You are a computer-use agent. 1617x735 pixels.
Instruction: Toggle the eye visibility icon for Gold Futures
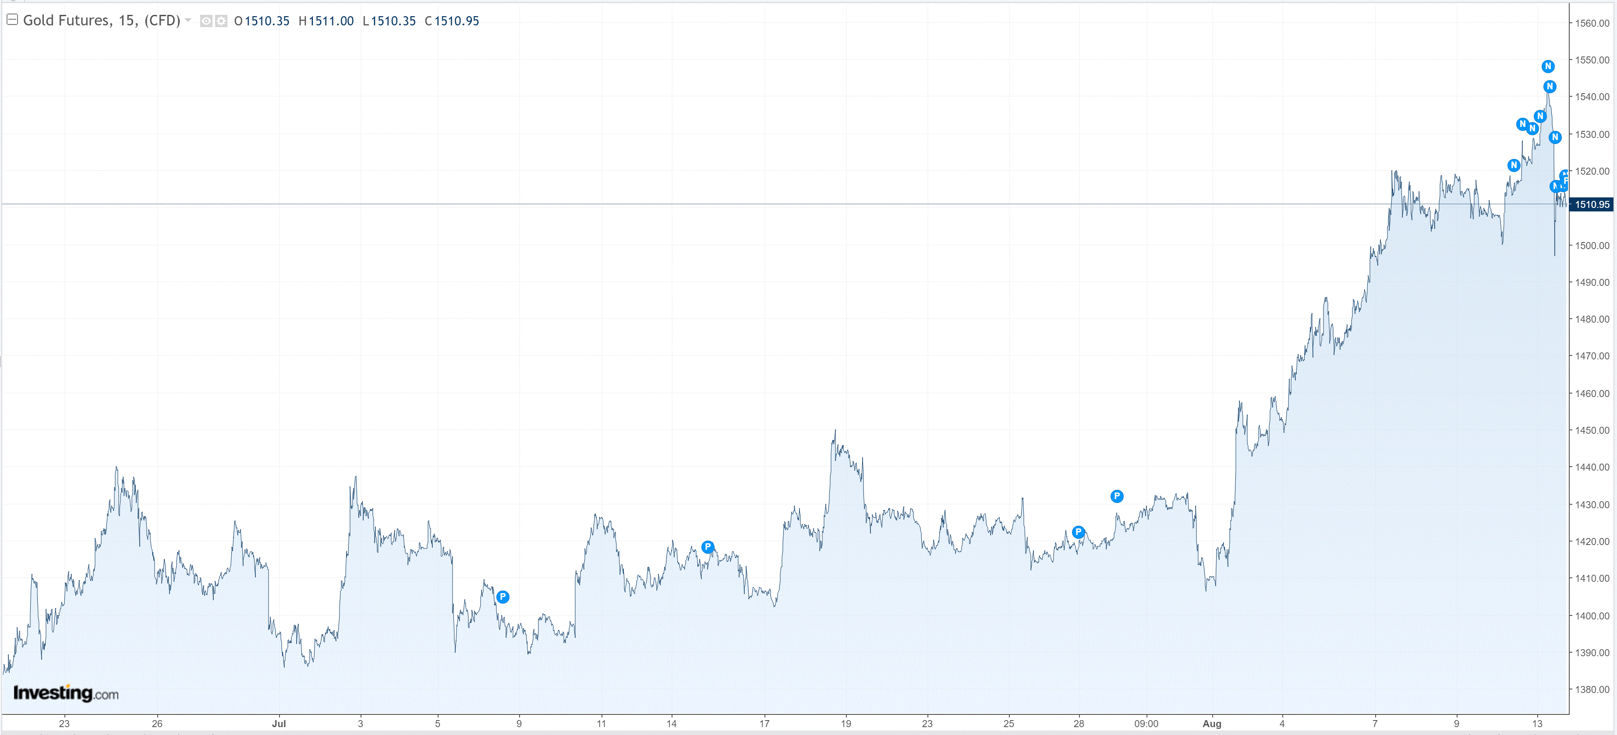(x=206, y=21)
